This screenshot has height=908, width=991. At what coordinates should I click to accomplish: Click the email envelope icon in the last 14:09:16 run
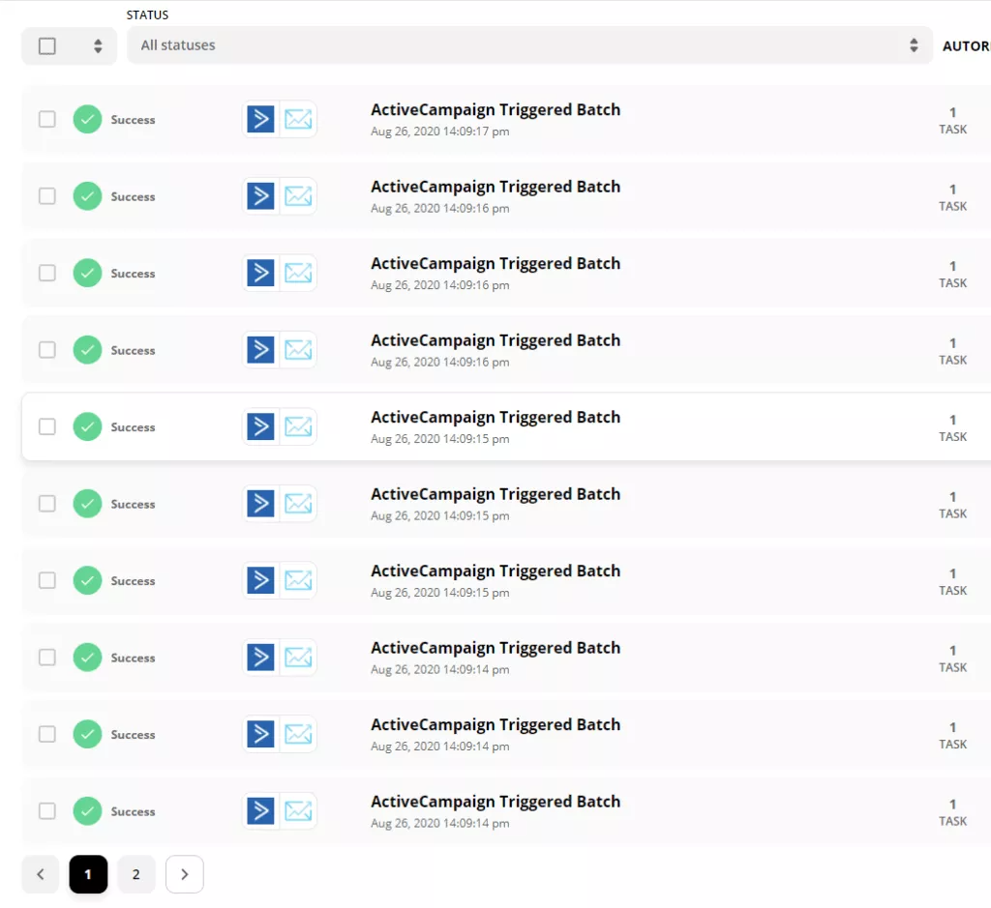298,349
